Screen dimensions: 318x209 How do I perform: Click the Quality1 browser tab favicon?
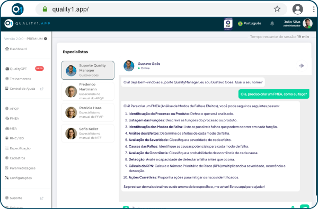(17, 9)
